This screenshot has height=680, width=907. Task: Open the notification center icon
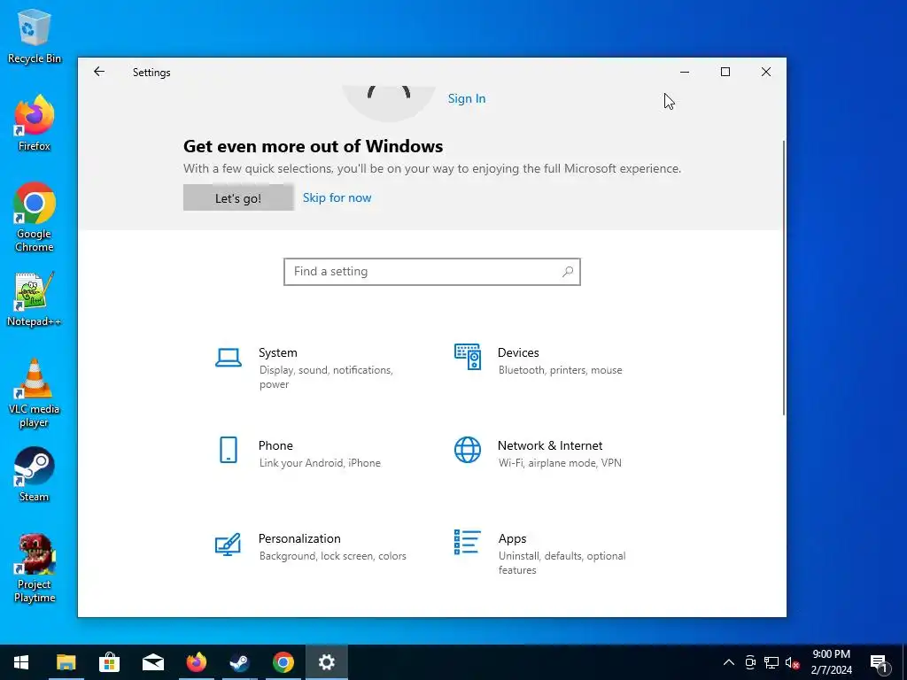[880, 662]
